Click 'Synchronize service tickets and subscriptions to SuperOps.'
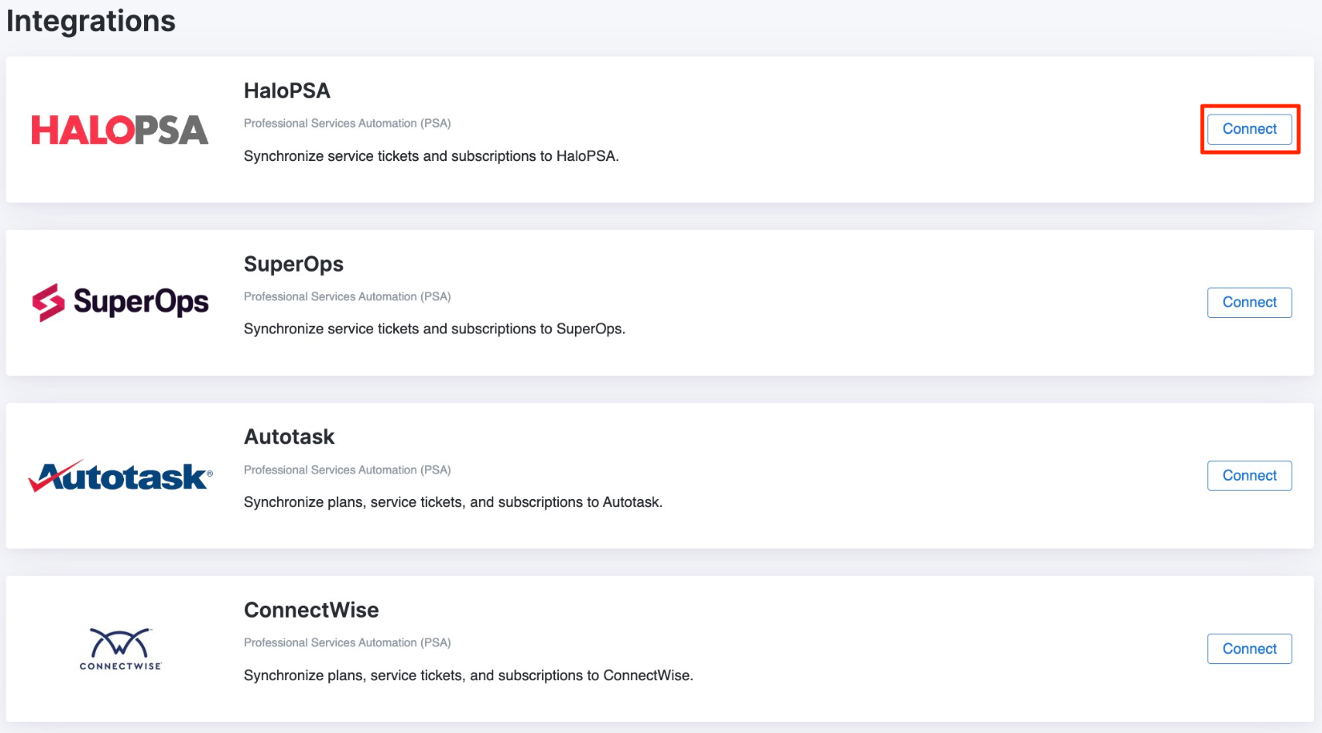 click(434, 329)
